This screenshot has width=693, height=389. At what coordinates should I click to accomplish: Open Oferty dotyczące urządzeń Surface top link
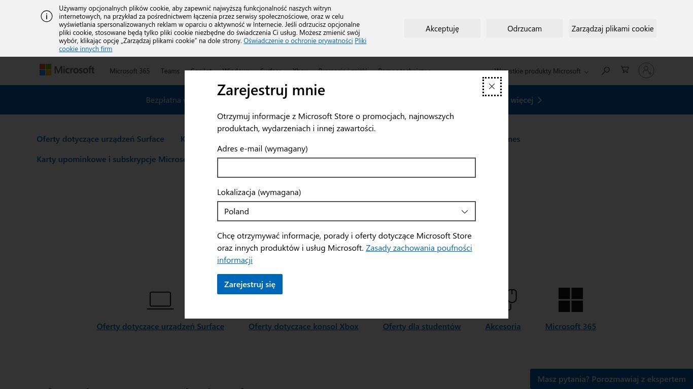100,139
